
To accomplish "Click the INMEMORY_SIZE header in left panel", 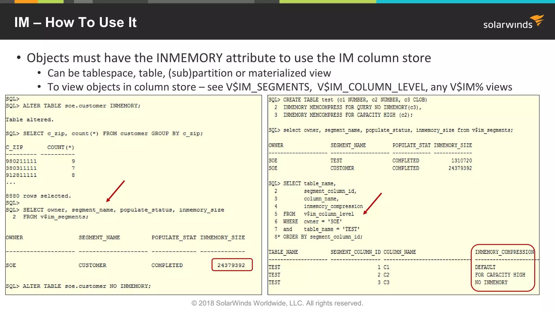I will click(222, 238).
